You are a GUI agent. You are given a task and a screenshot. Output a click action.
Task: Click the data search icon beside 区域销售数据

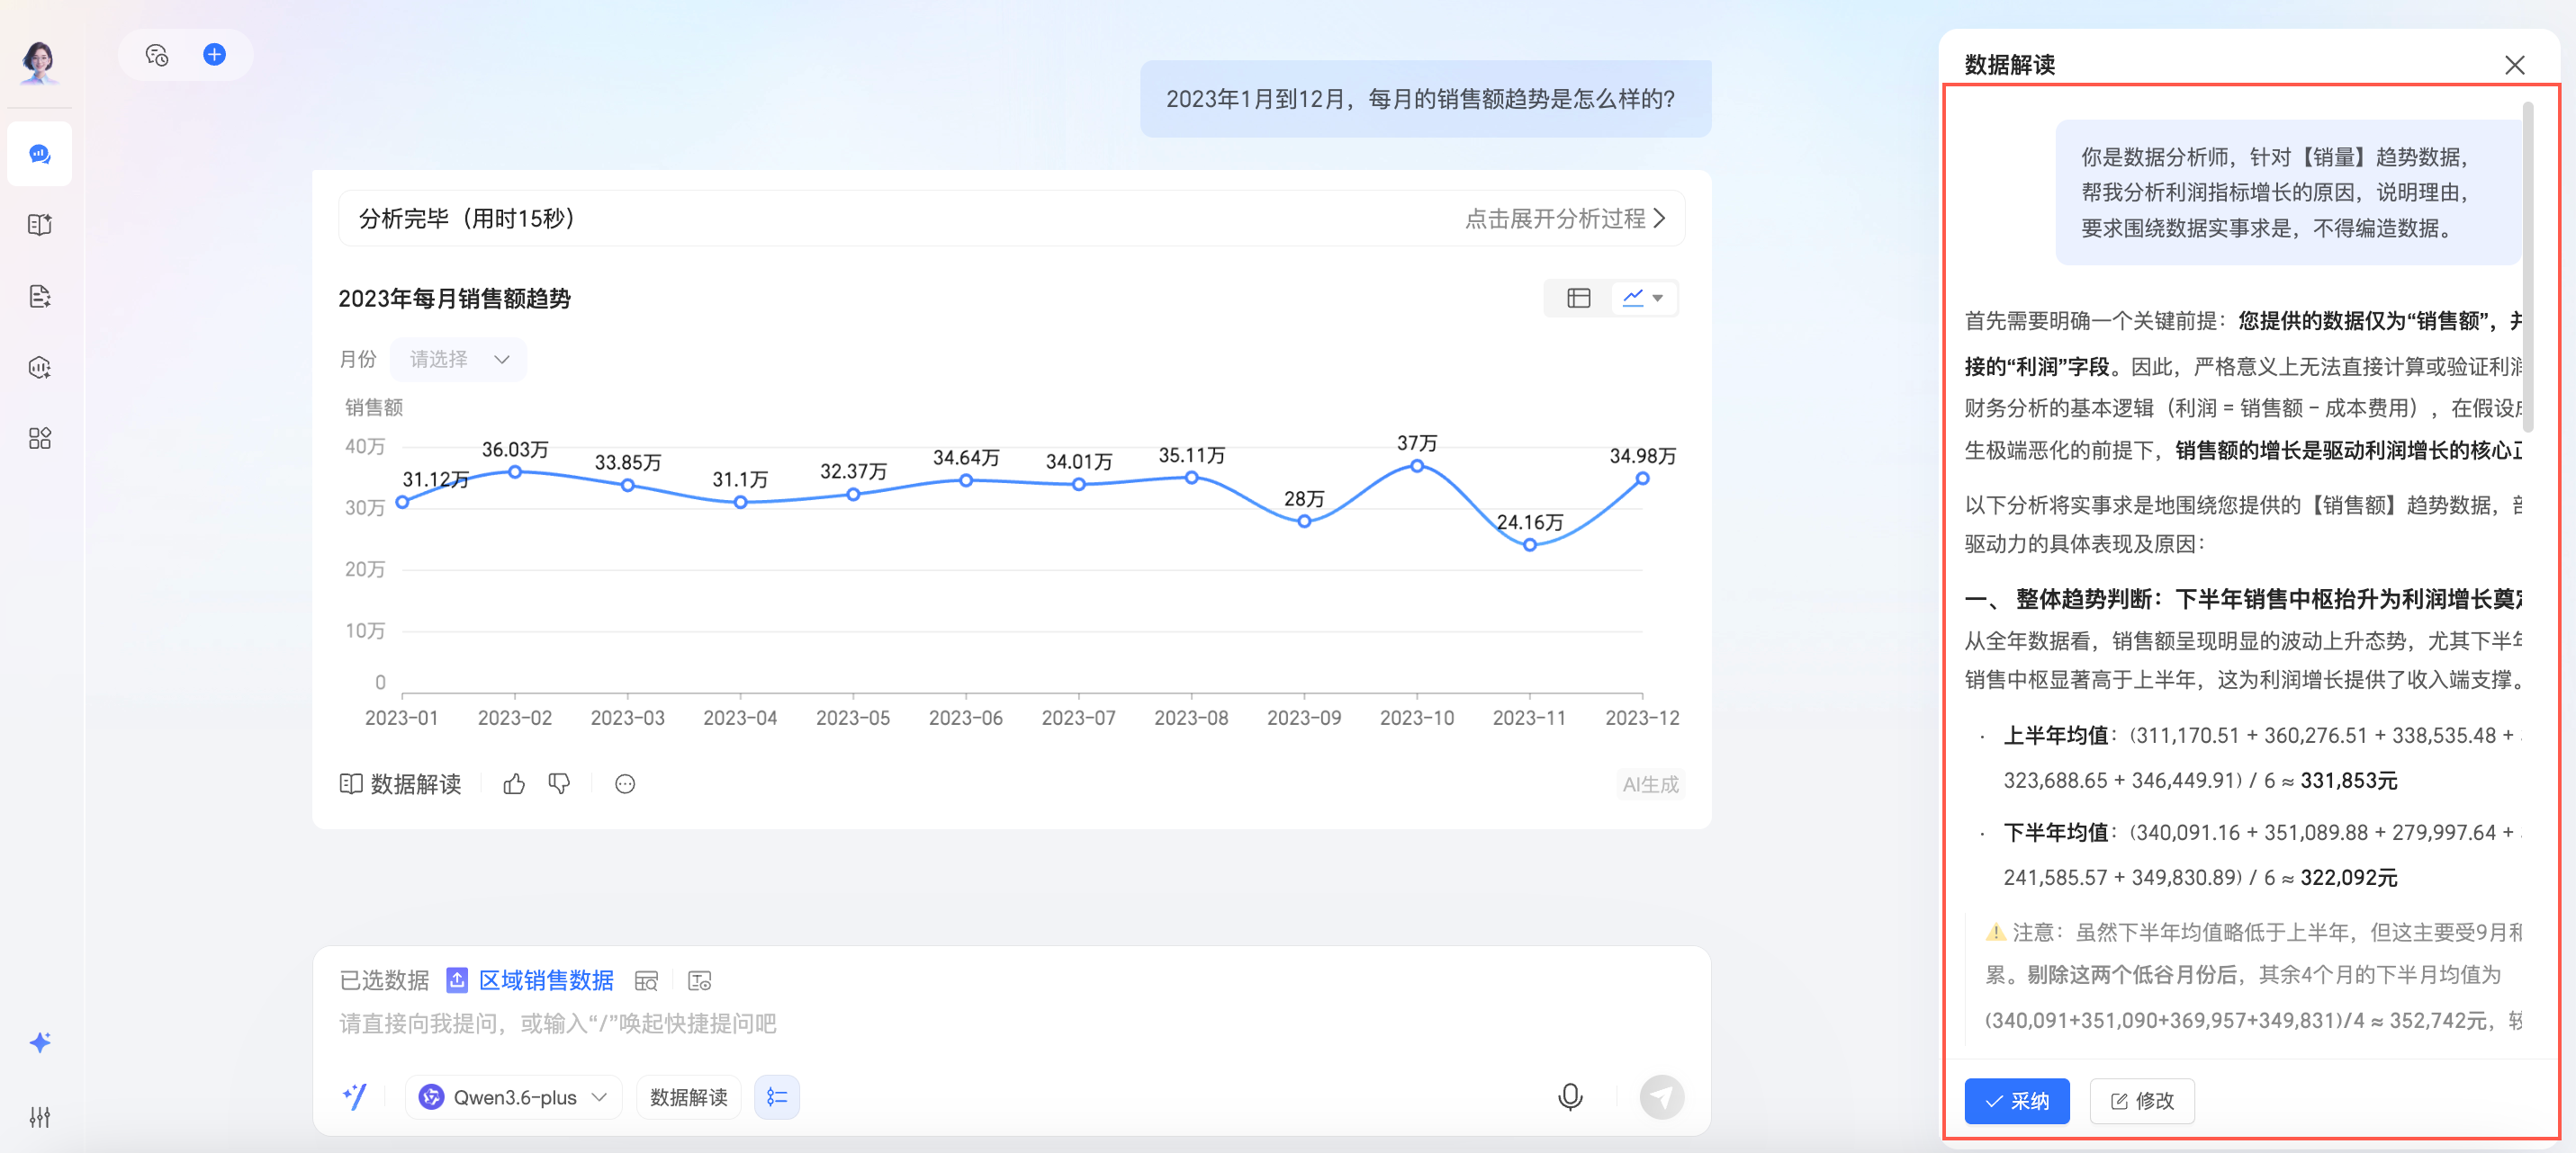click(x=647, y=980)
